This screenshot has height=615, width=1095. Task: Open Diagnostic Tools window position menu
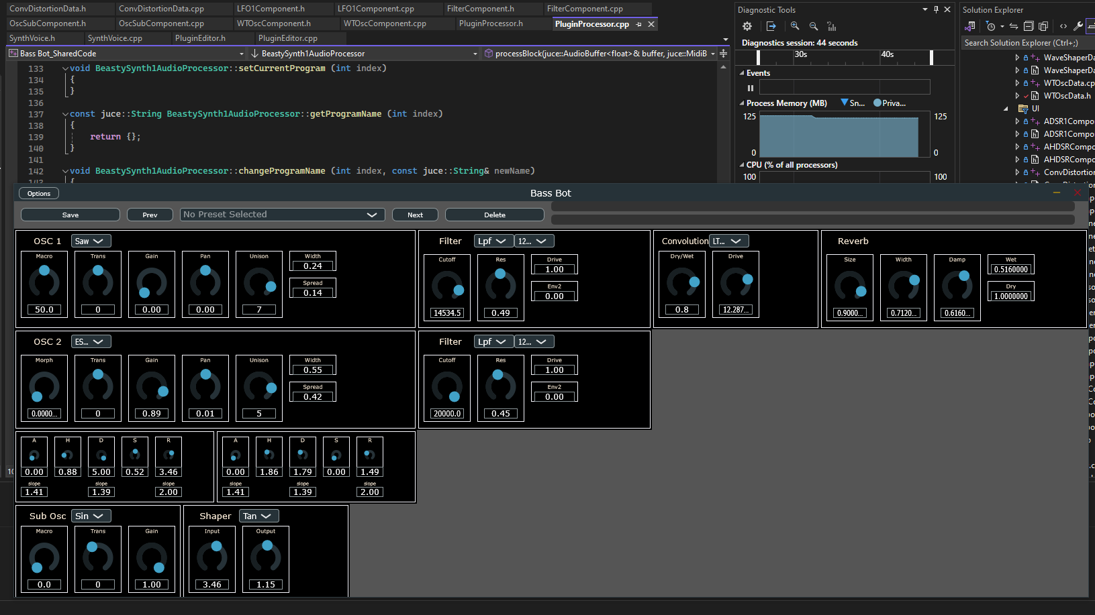point(925,9)
